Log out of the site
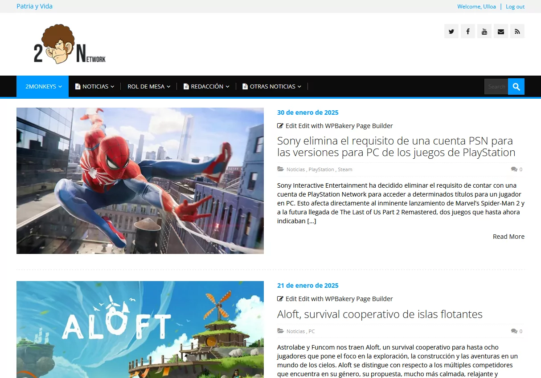Screen dimensions: 541x378 point(515,7)
